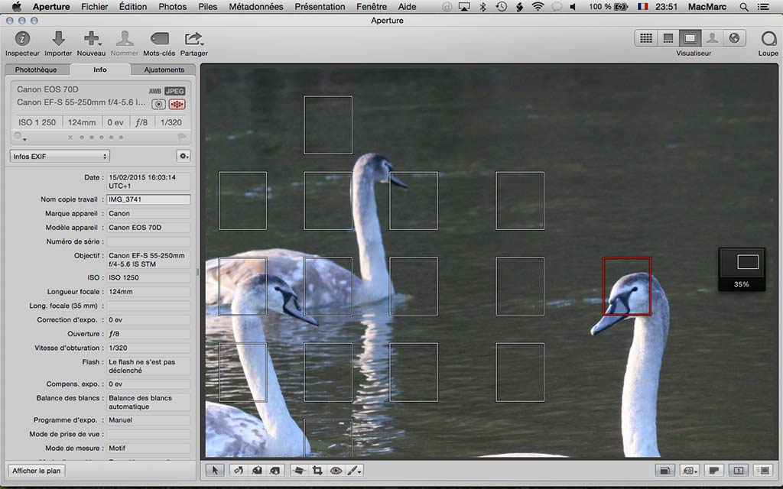783x489 pixels.
Task: Open the viewer mode options dropdown
Action: point(690,470)
